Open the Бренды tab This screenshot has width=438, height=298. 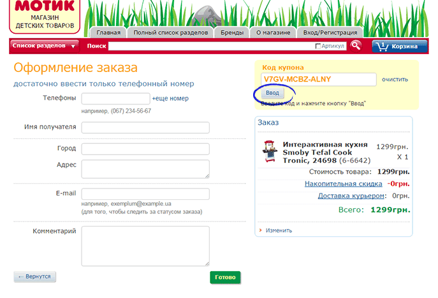(231, 32)
